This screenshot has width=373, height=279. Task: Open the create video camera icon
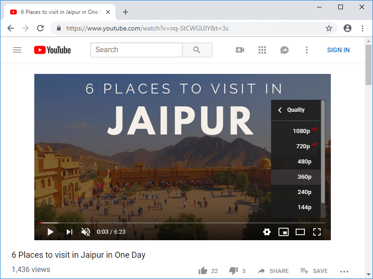click(x=240, y=50)
